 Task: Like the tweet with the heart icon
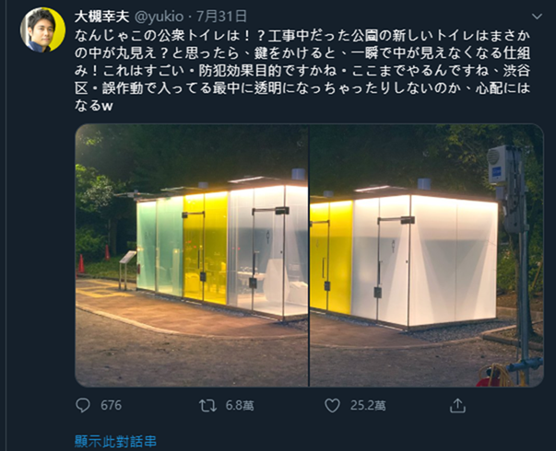(x=332, y=406)
